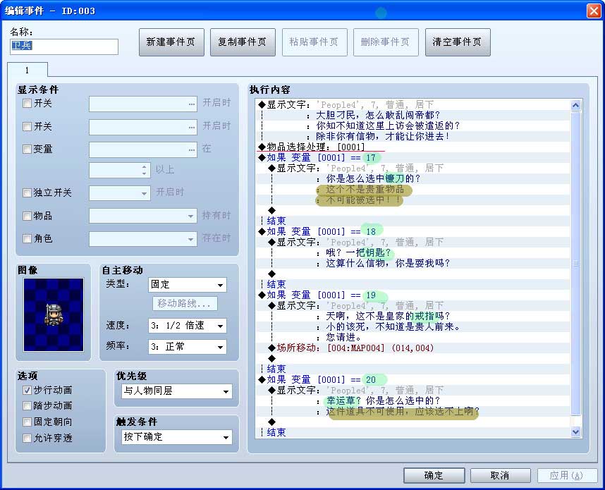Open the 优先级 dropdown 与人物同层
This screenshot has width=605, height=490.
click(x=177, y=391)
